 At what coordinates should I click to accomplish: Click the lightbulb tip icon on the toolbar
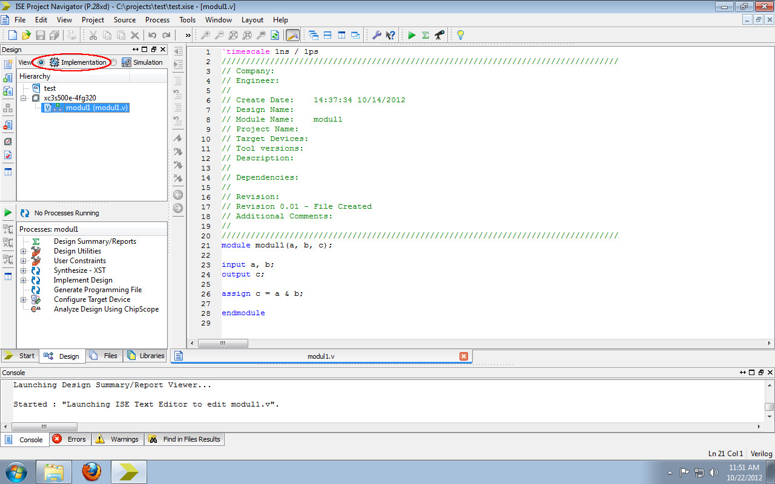point(461,34)
